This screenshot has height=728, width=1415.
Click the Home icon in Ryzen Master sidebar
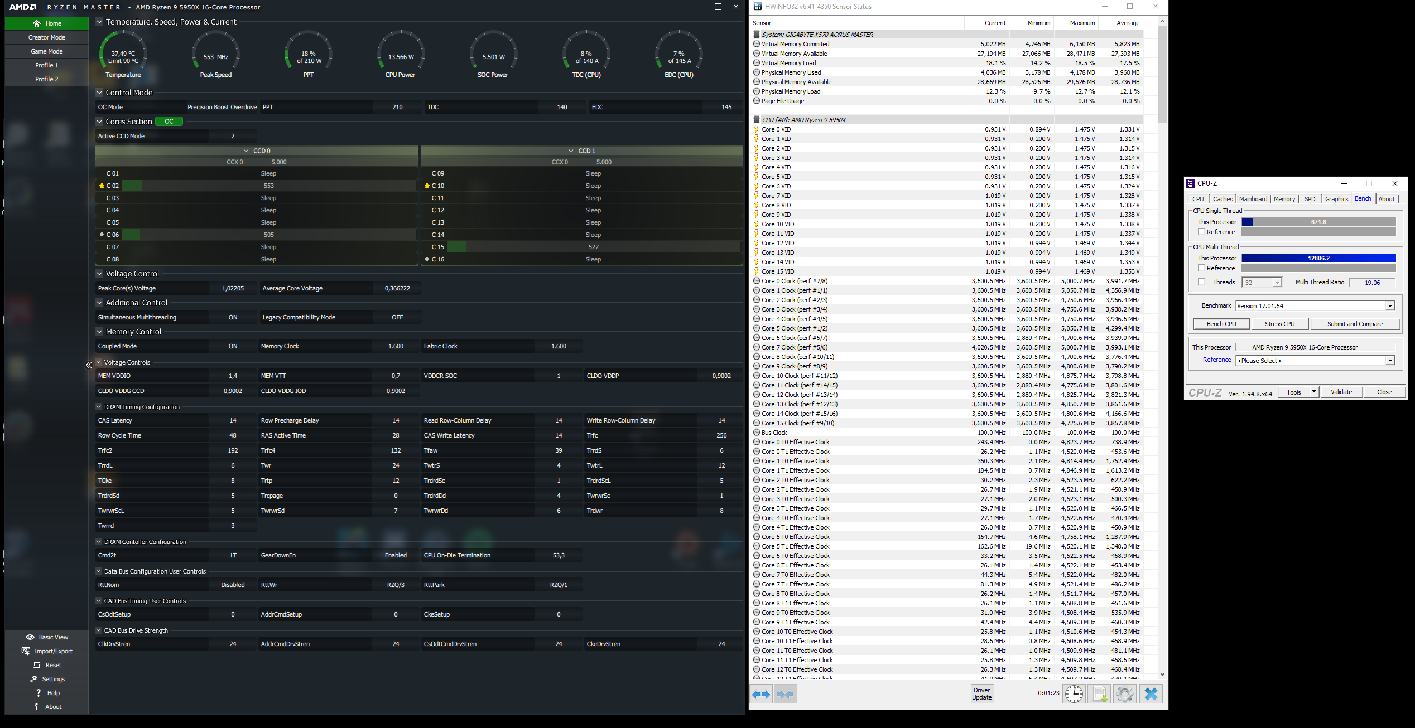click(x=37, y=23)
